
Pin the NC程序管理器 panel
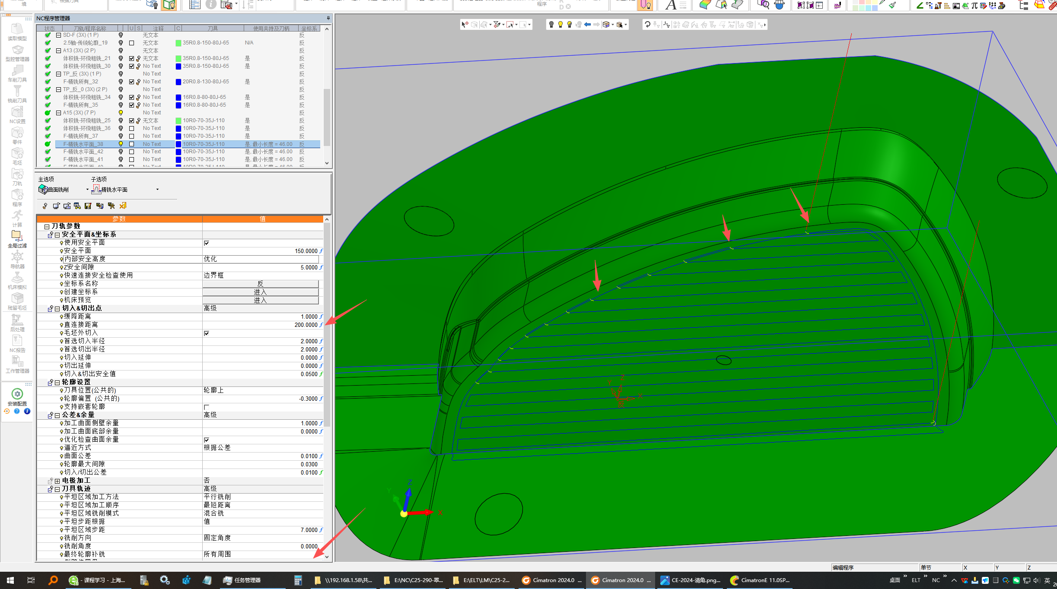tap(328, 18)
